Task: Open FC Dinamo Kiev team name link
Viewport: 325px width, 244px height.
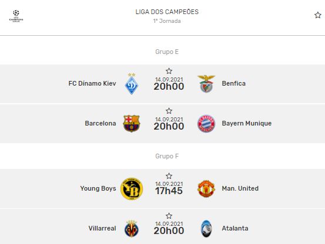Action: (92, 83)
